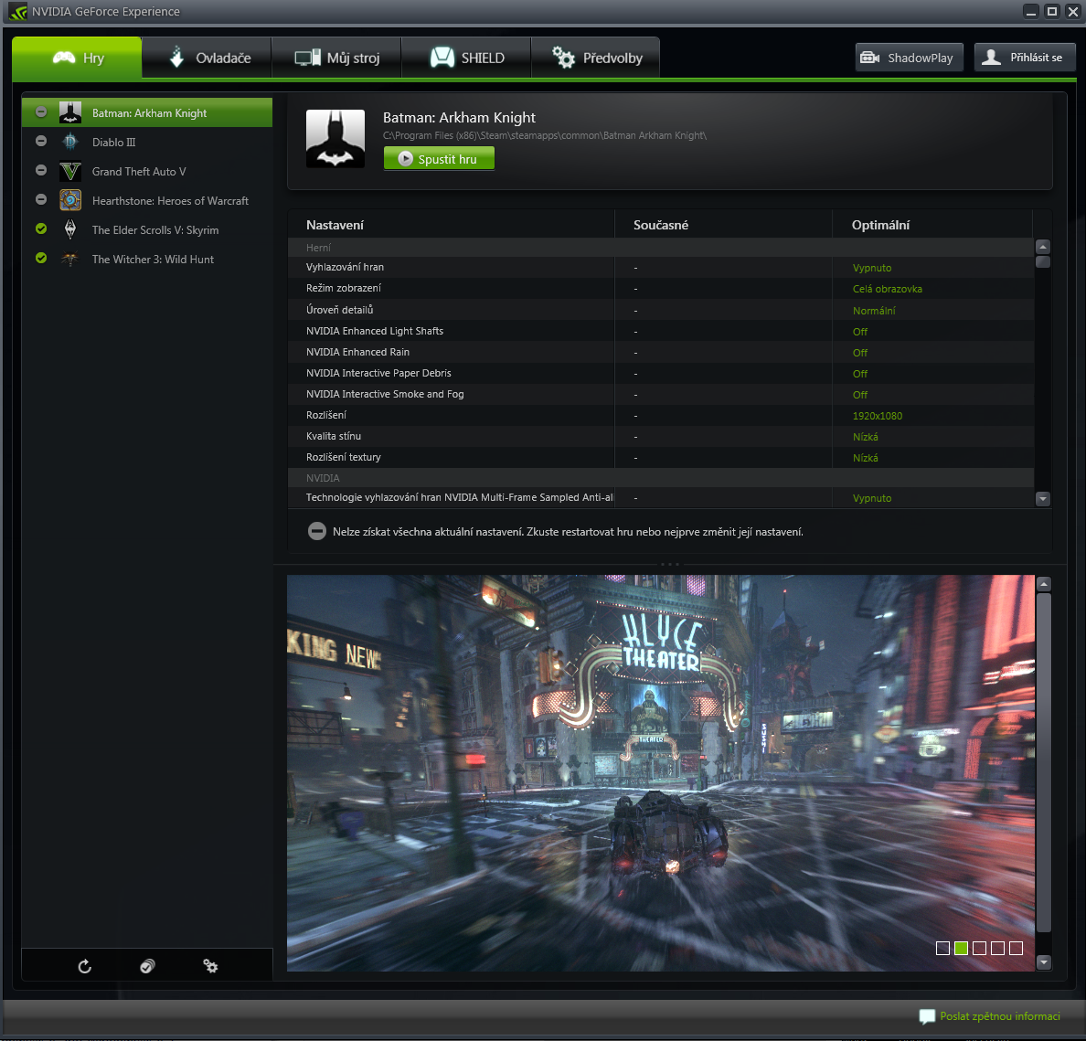Viewport: 1086px width, 1041px height.
Task: Select Grand Theft Auto V in list
Action: (147, 171)
